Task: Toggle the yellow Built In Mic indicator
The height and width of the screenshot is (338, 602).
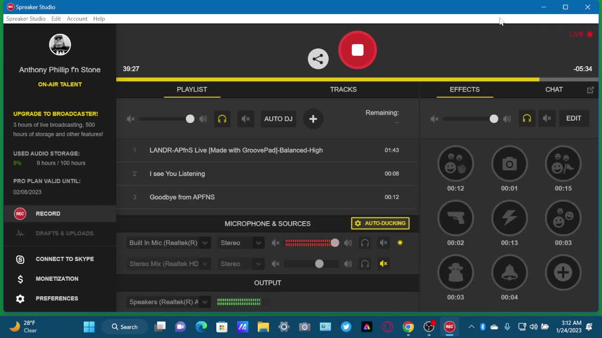Action: pyautogui.click(x=400, y=243)
